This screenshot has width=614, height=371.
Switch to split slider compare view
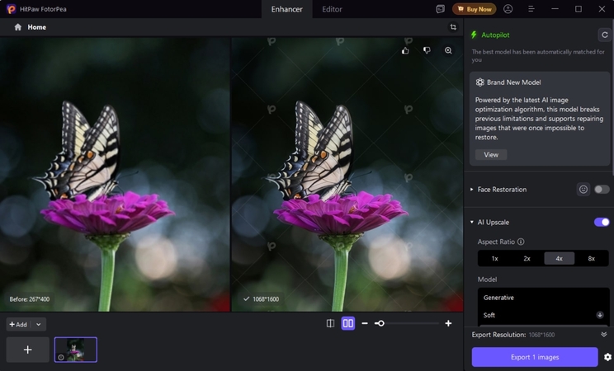[330, 323]
